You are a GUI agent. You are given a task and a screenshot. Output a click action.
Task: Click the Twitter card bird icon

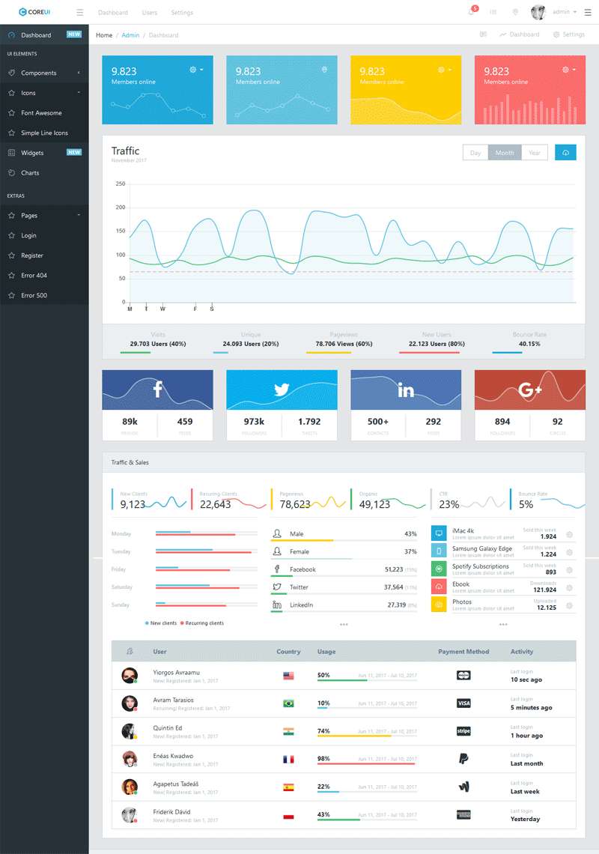(x=282, y=390)
